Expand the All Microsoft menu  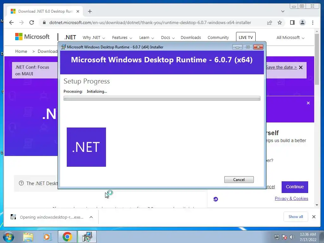click(x=290, y=38)
